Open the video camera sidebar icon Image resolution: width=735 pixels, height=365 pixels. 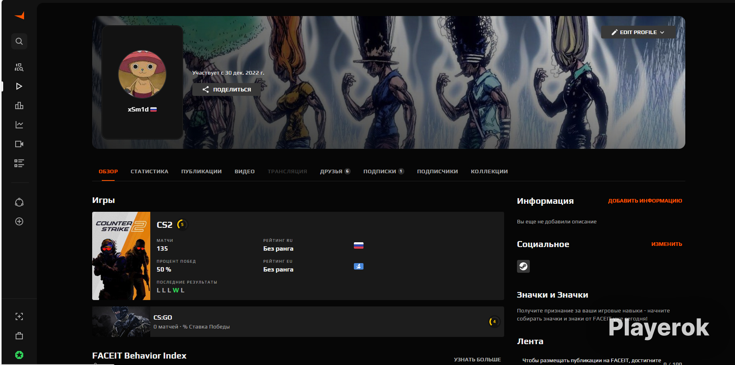click(19, 144)
